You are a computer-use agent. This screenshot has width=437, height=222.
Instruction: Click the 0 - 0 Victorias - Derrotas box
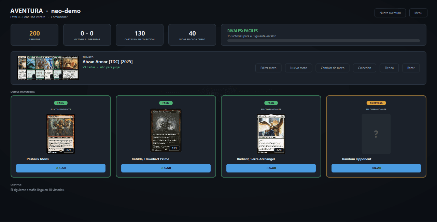[87, 35]
